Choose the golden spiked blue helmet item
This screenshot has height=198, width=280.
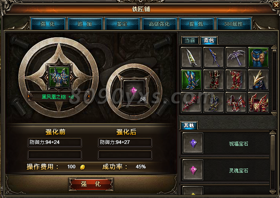(258, 80)
